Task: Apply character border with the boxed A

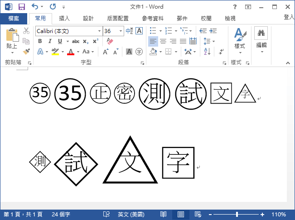Action: pyautogui.click(x=139, y=31)
